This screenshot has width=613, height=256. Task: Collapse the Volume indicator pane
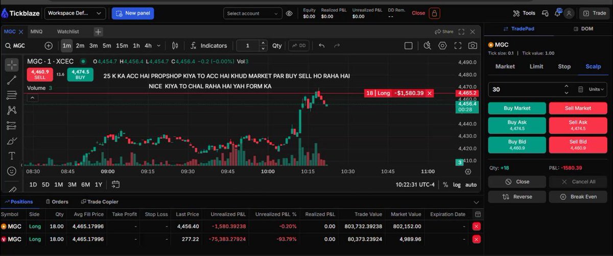point(32,98)
